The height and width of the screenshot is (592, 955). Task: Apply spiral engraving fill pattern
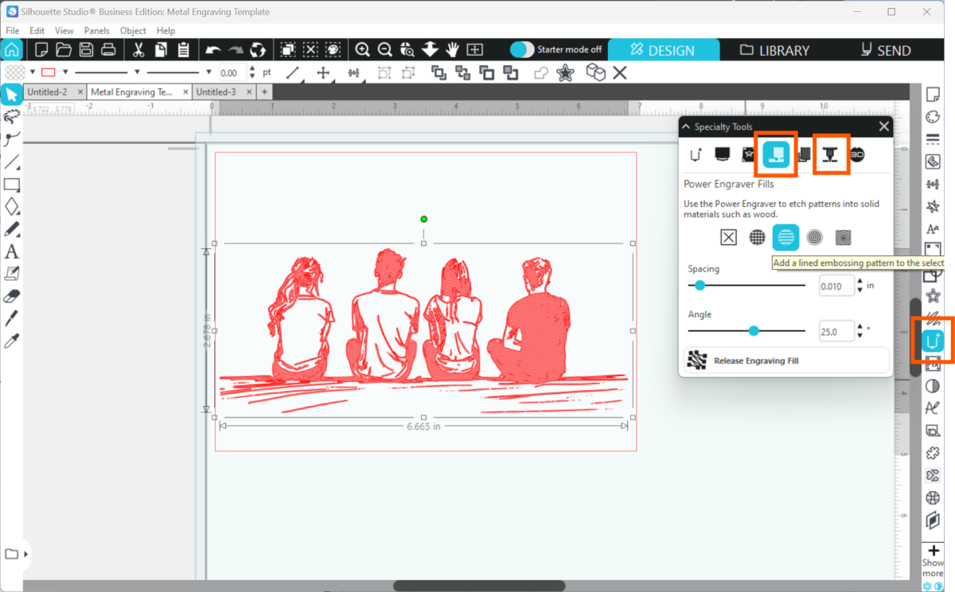pyautogui.click(x=844, y=237)
